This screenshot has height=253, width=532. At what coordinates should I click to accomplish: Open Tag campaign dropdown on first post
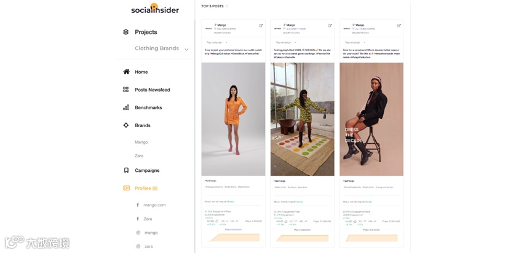(218, 42)
